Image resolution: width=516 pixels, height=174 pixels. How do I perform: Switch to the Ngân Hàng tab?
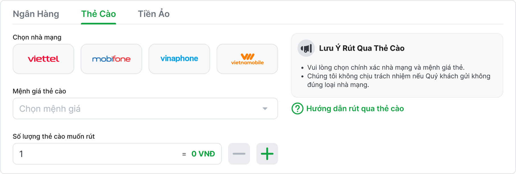(x=36, y=14)
